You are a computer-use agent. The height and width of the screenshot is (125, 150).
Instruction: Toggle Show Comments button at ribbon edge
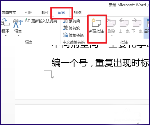click(146, 28)
